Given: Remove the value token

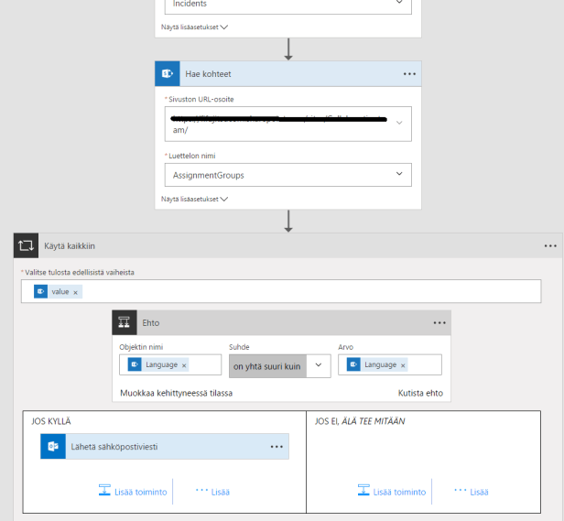Looking at the screenshot, I should pos(75,292).
